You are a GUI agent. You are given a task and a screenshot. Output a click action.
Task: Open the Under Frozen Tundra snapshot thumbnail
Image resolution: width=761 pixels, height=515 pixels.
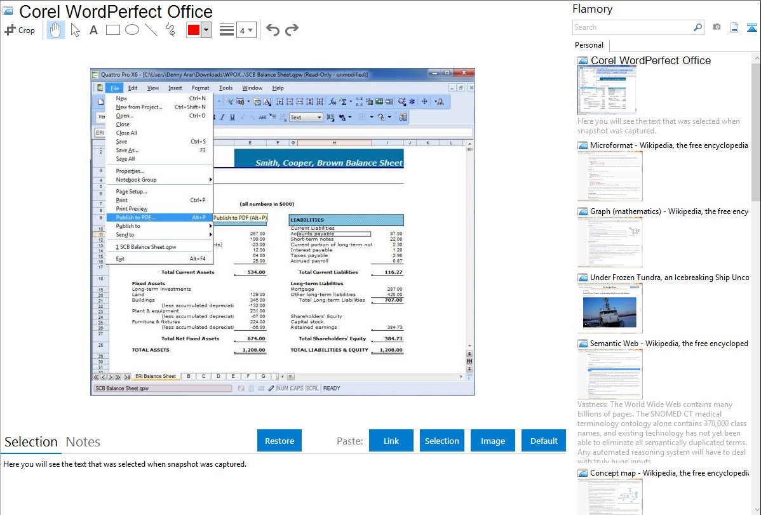(610, 308)
